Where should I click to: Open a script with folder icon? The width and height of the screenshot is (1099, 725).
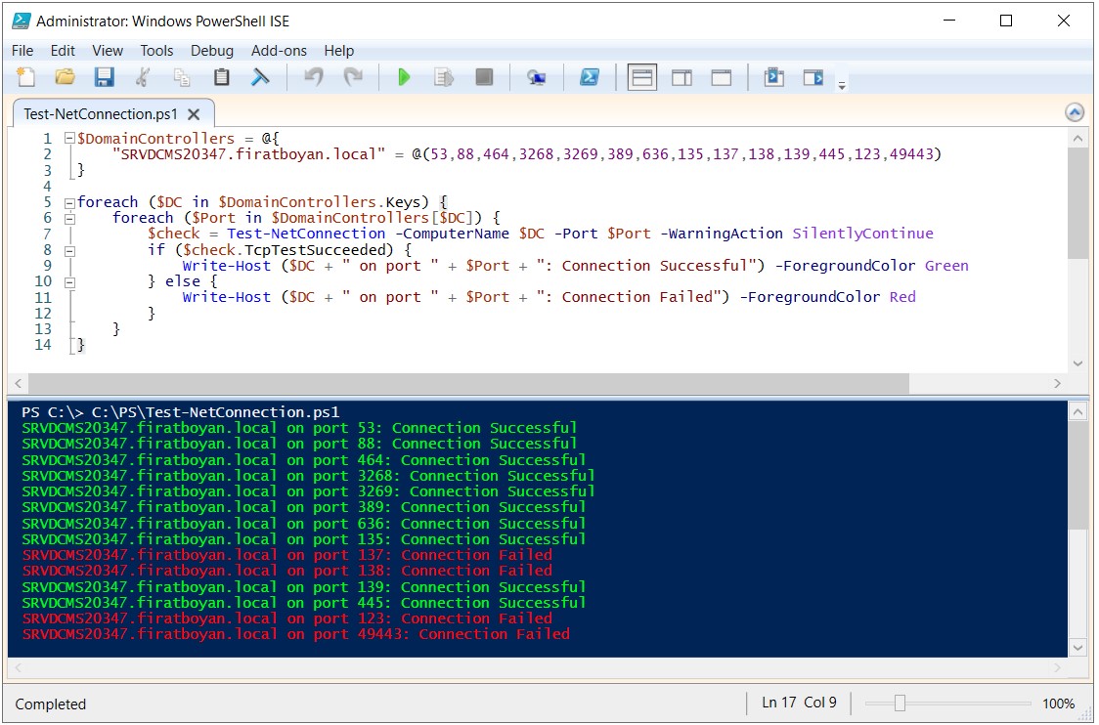coord(66,77)
